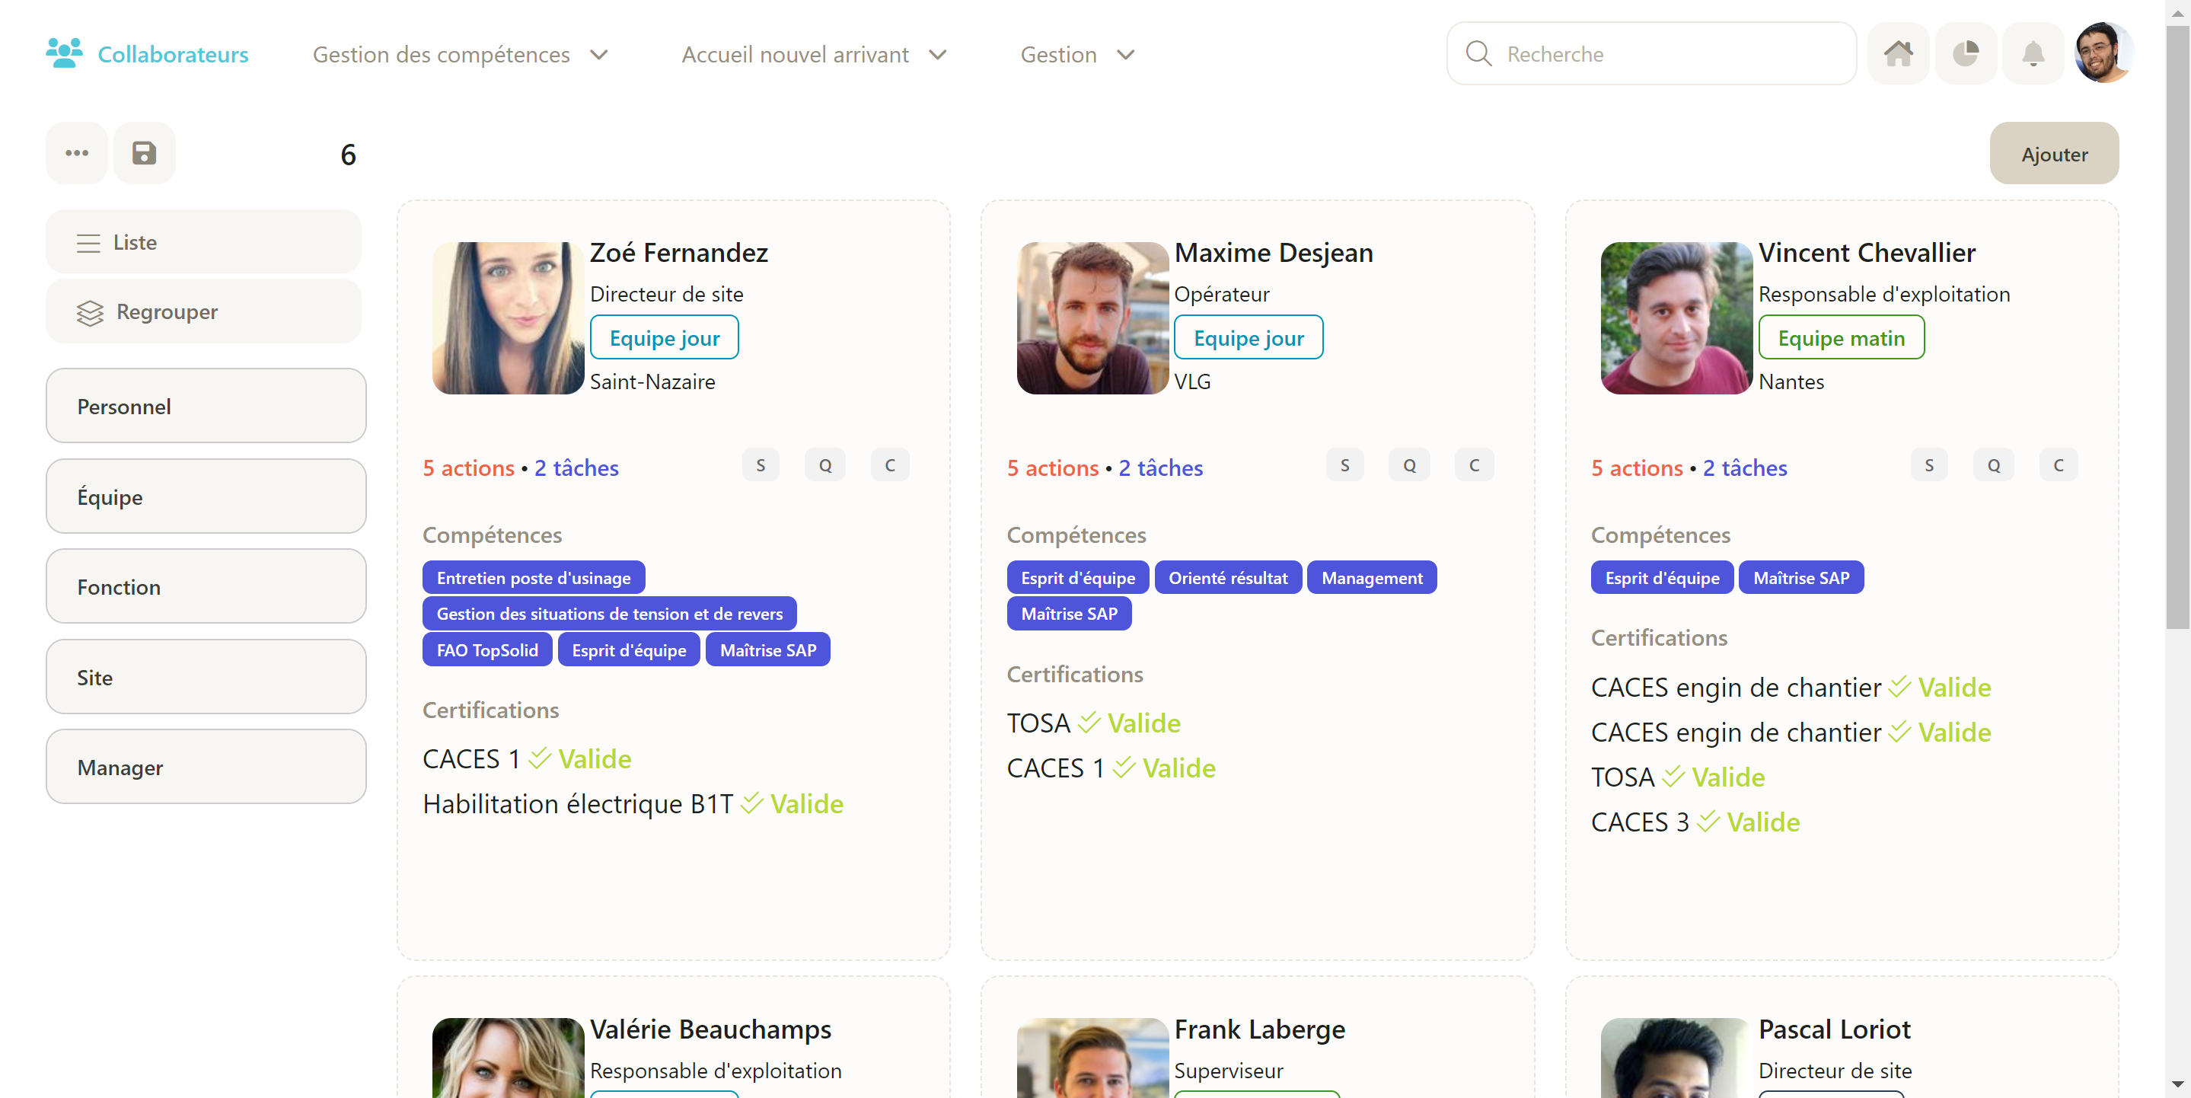Click the Q badge on Vincent Chevallier card

(1994, 465)
